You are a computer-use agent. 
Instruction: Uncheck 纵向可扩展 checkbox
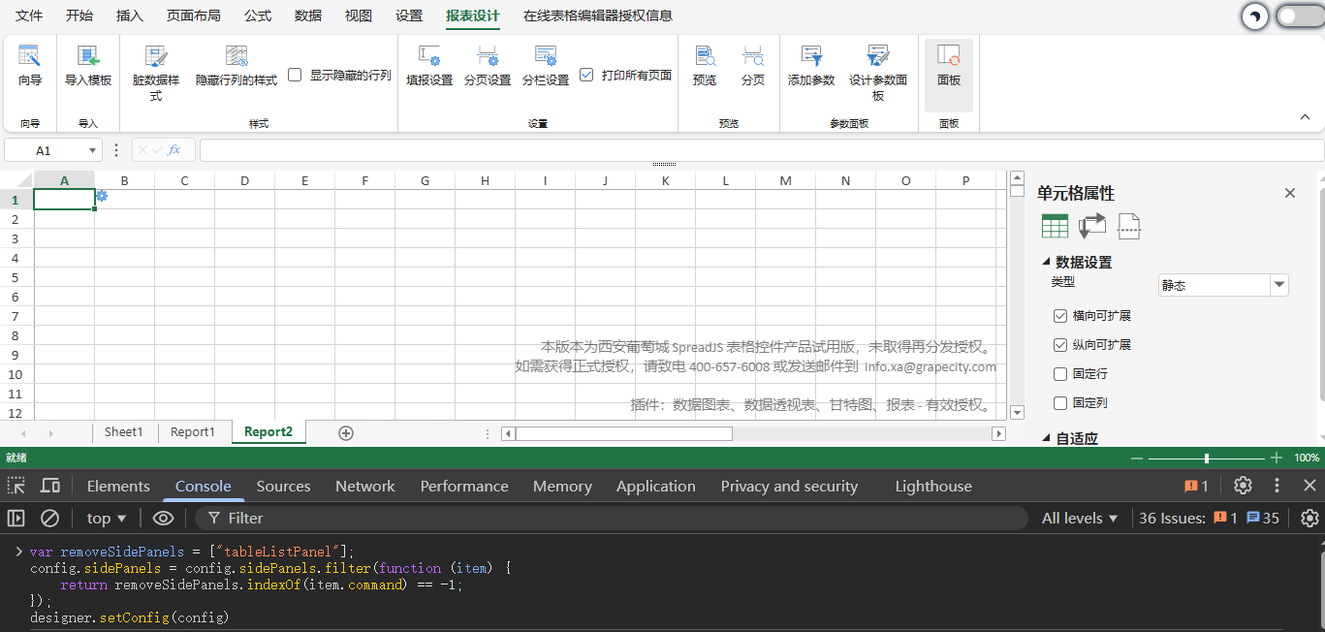click(x=1060, y=345)
